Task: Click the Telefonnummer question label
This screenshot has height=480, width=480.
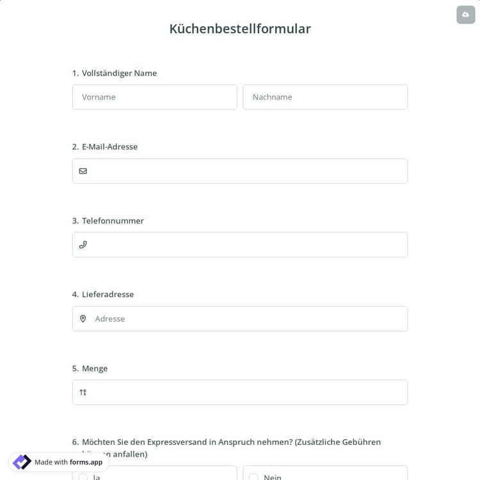Action: 113,221
